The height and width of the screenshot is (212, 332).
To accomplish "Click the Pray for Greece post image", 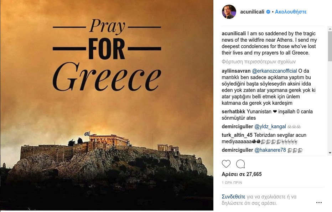I will pos(107,106).
